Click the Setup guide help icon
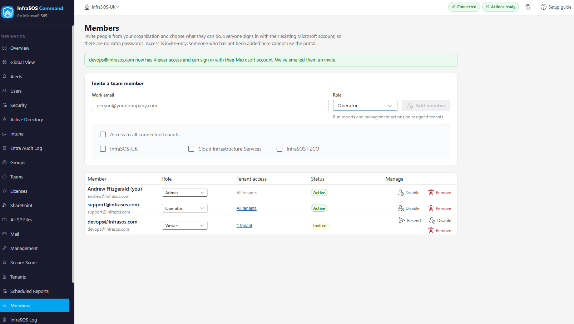 pos(543,7)
